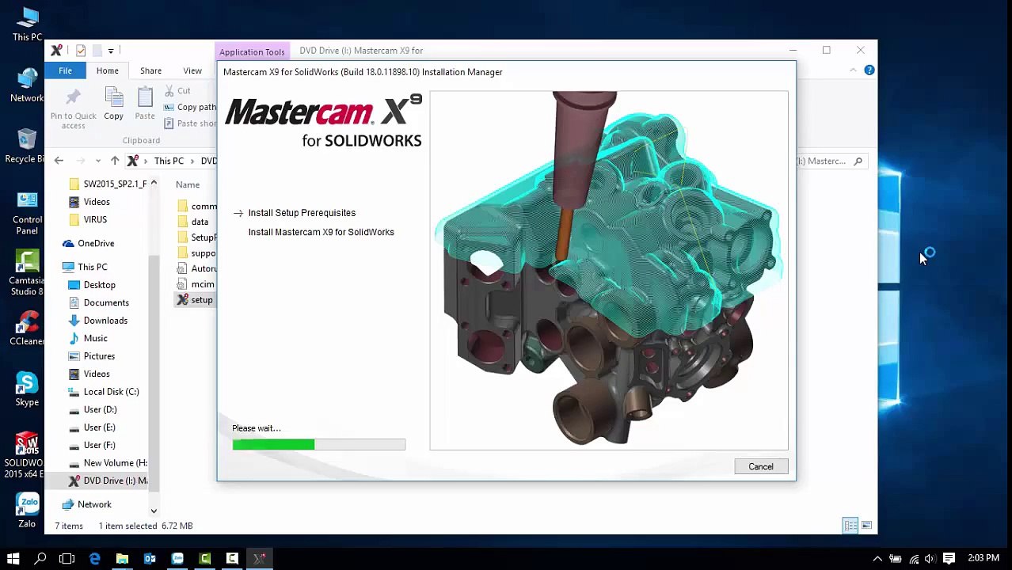Open the Windows Start menu

13,558
